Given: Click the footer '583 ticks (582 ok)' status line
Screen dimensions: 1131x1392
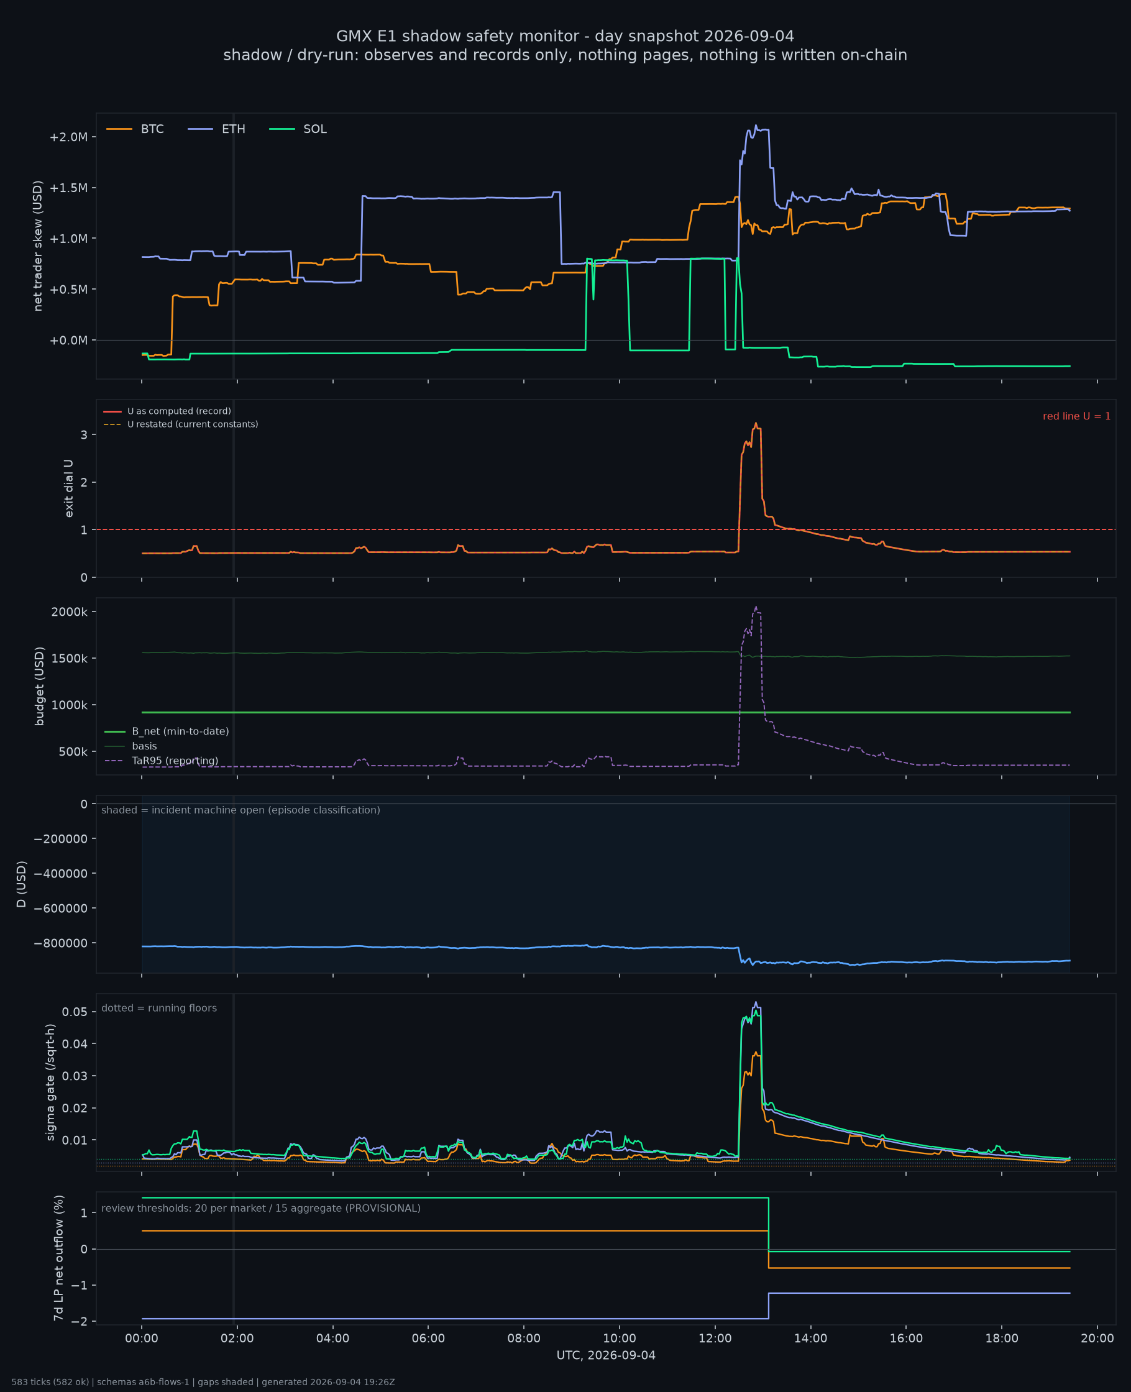Looking at the screenshot, I should [203, 1381].
